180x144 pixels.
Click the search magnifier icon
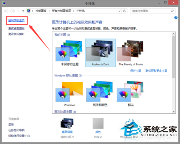pyautogui.click(x=172, y=11)
